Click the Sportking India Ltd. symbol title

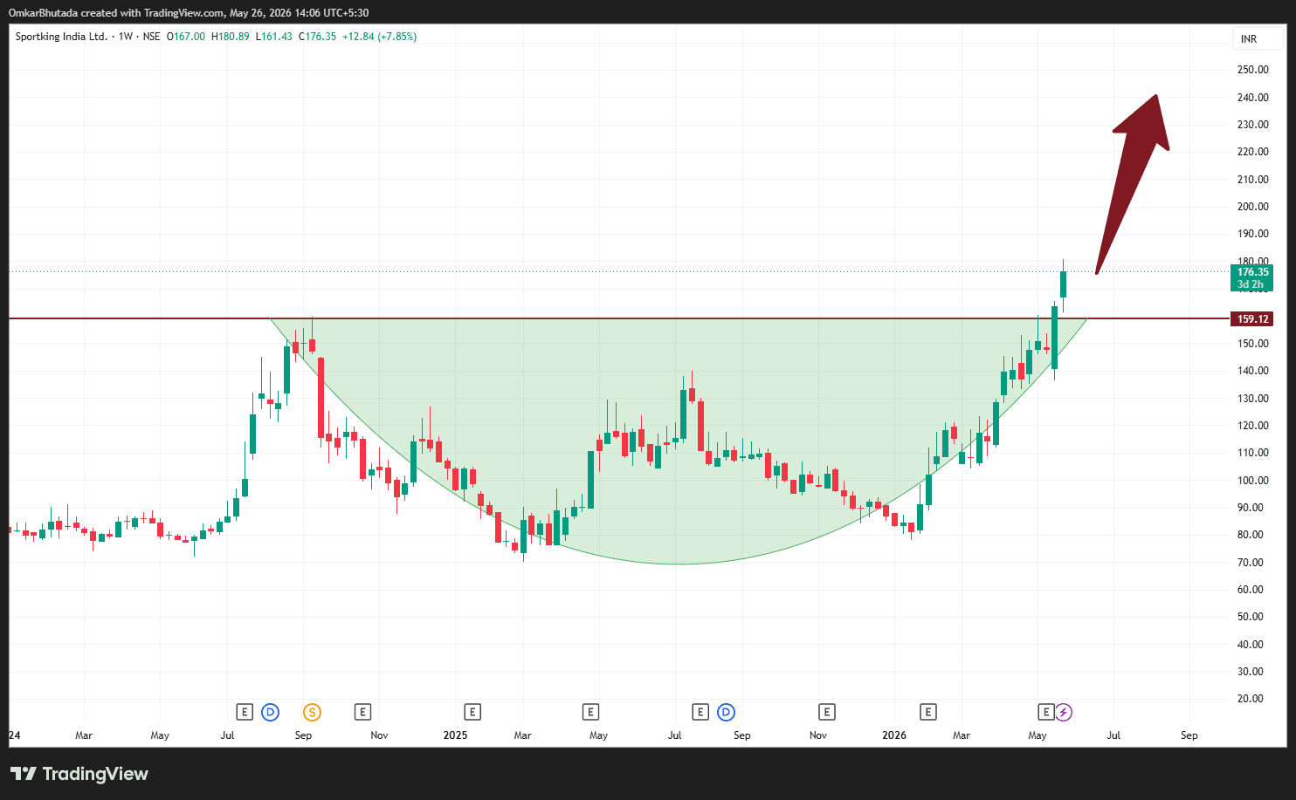click(x=61, y=37)
